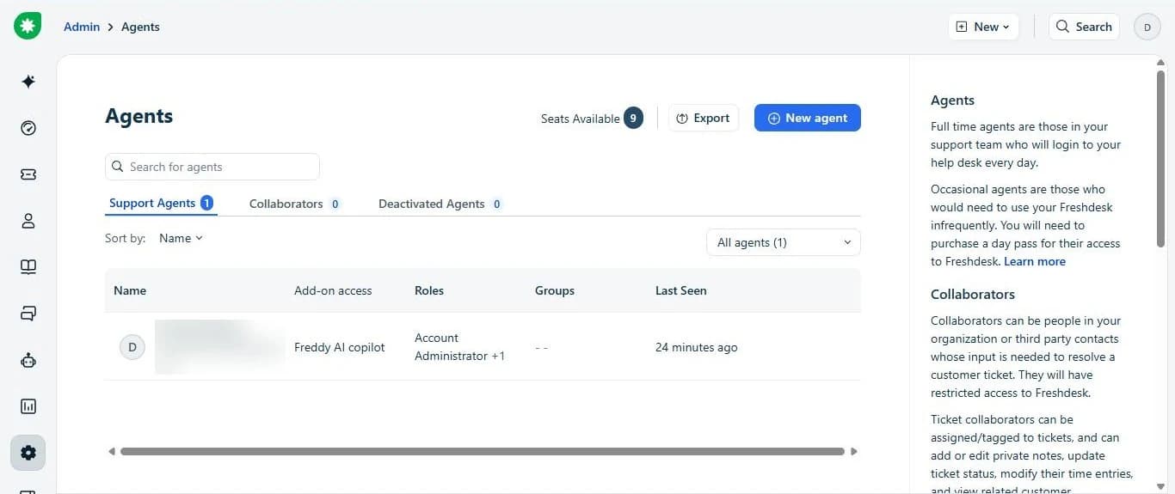Click the Groups column header
This screenshot has height=494, width=1175.
555,290
